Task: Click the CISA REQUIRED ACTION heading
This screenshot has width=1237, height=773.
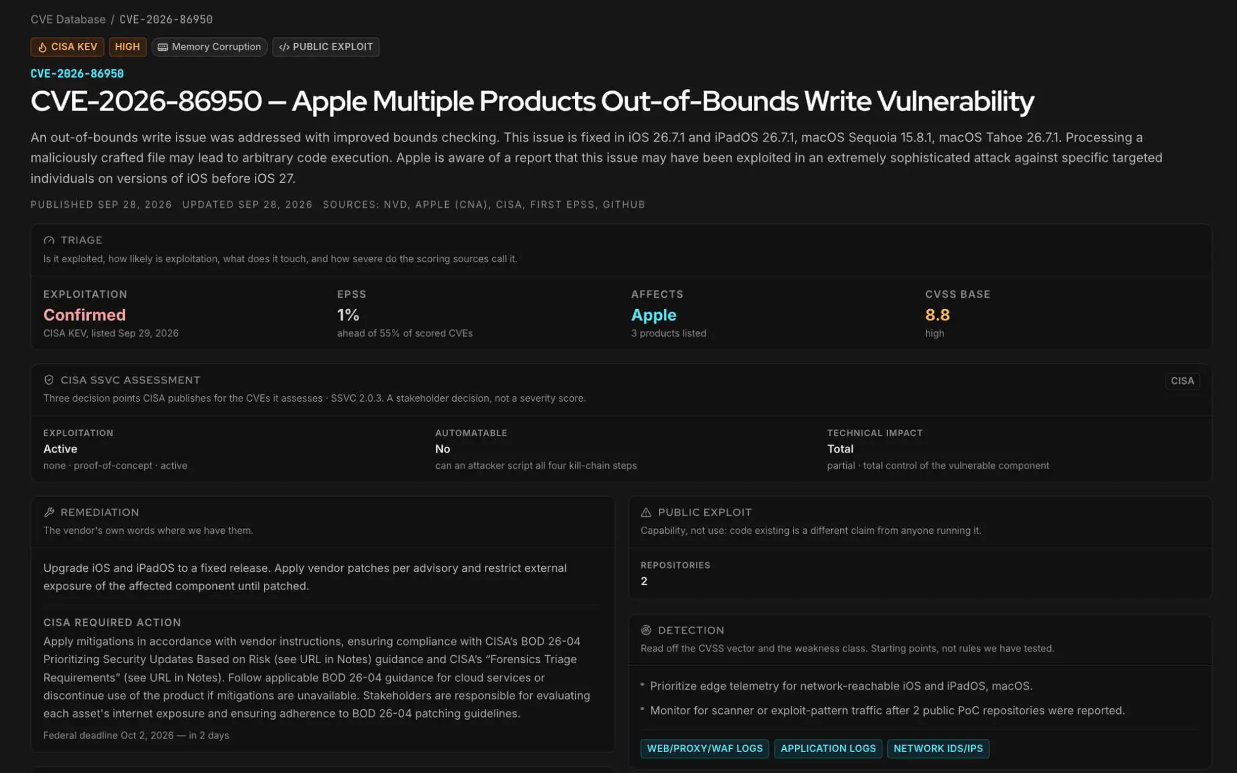Action: [112, 623]
